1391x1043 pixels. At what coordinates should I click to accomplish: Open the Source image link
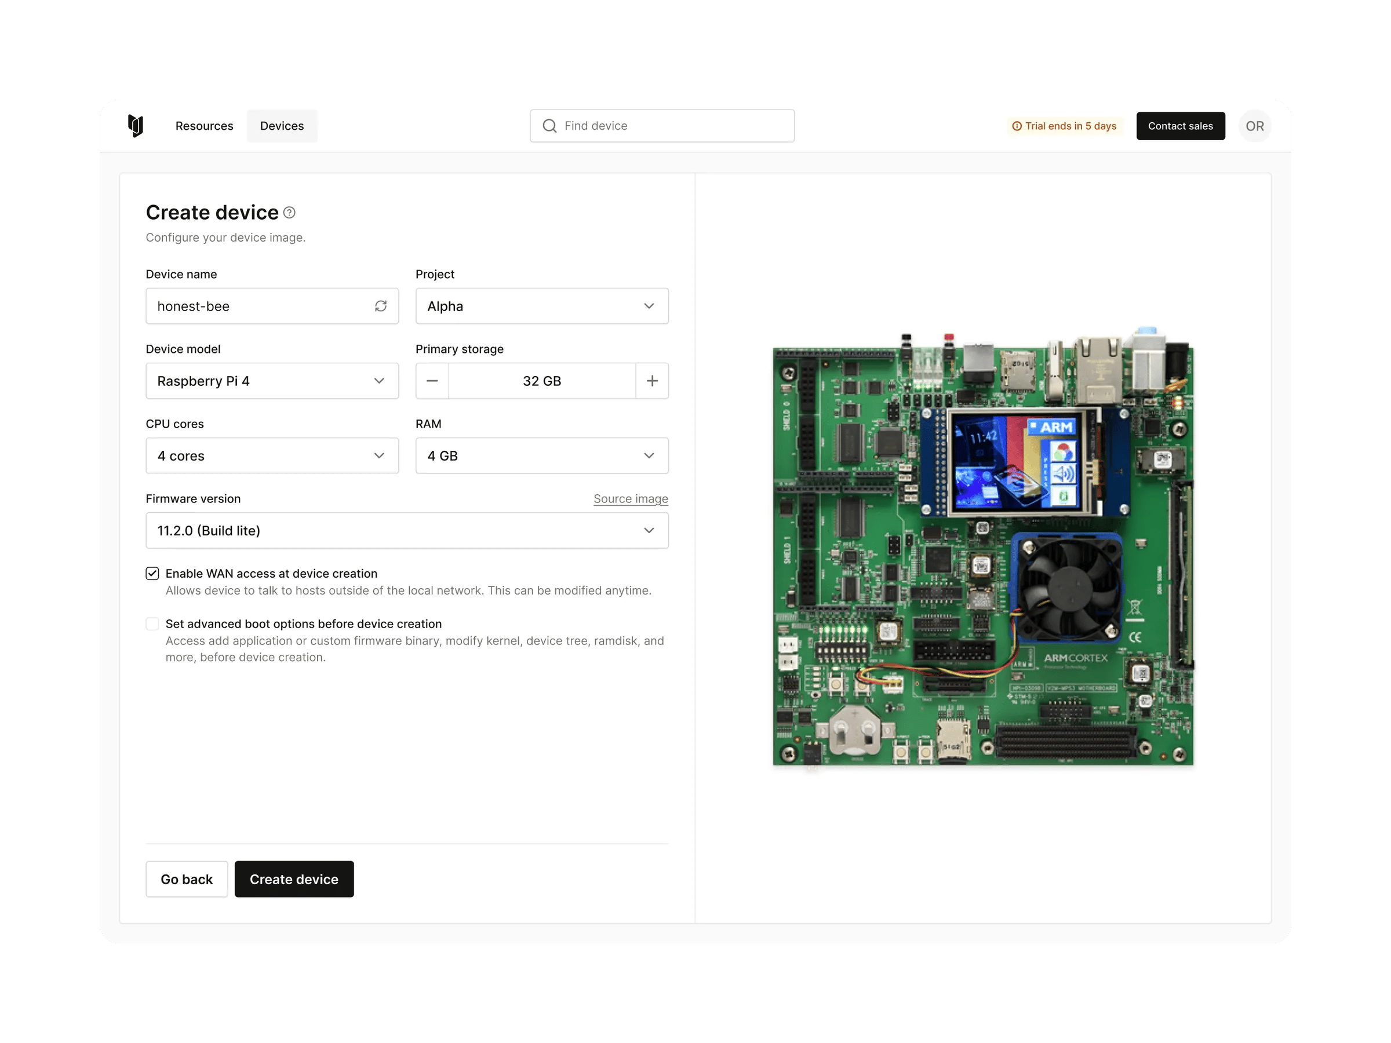[x=631, y=498]
